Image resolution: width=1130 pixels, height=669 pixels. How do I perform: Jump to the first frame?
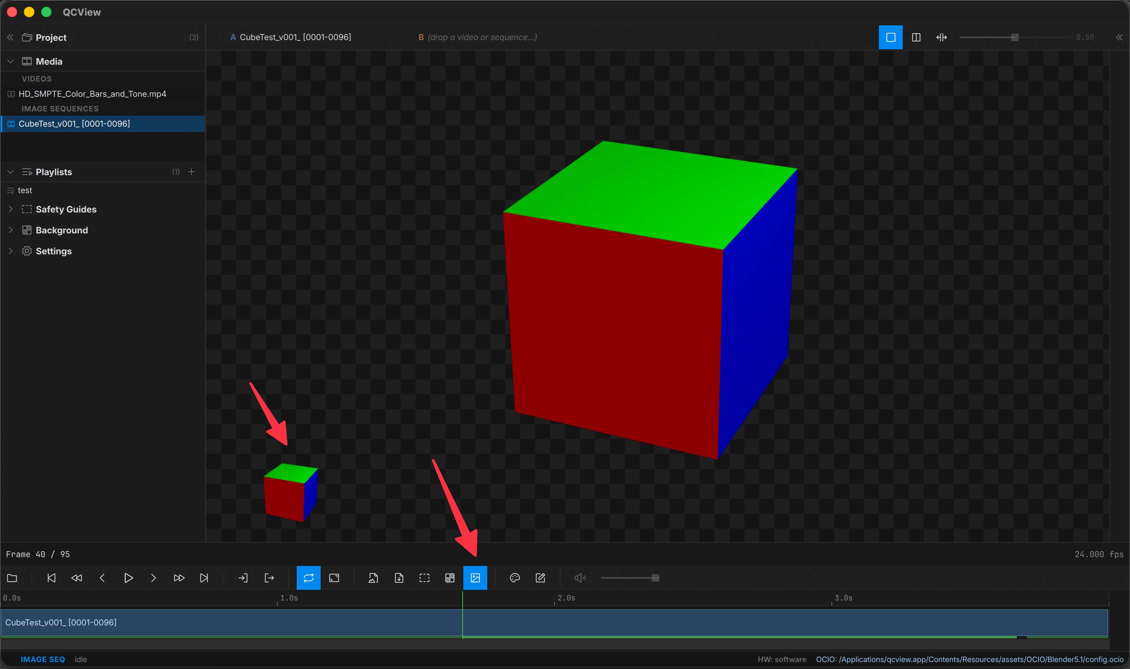point(52,578)
